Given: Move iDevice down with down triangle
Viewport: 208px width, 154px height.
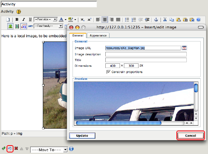Looking at the screenshot, I should 27,149.
